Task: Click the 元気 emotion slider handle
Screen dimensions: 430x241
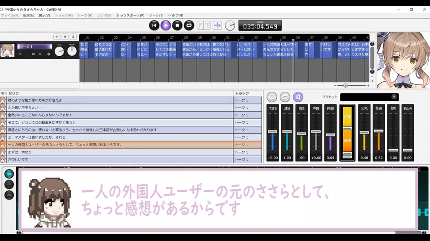Action: click(364, 133)
